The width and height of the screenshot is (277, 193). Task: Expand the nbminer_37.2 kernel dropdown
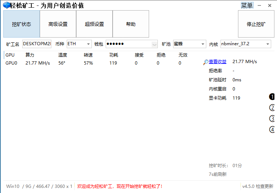268,44
